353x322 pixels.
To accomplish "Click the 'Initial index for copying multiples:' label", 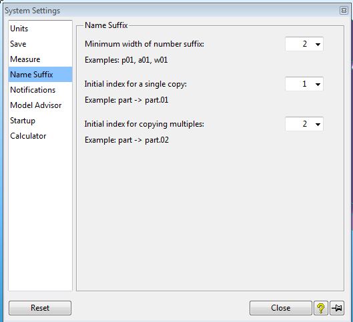I will pyautogui.click(x=144, y=124).
